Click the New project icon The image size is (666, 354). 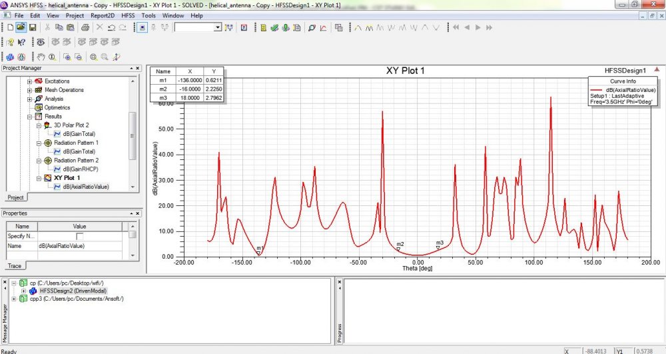point(10,27)
